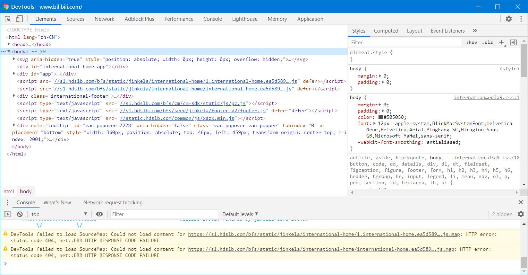
Task: Open the Default levels dropdown
Action: [240, 214]
